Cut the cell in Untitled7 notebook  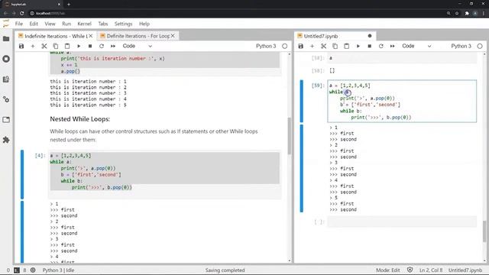coord(324,46)
